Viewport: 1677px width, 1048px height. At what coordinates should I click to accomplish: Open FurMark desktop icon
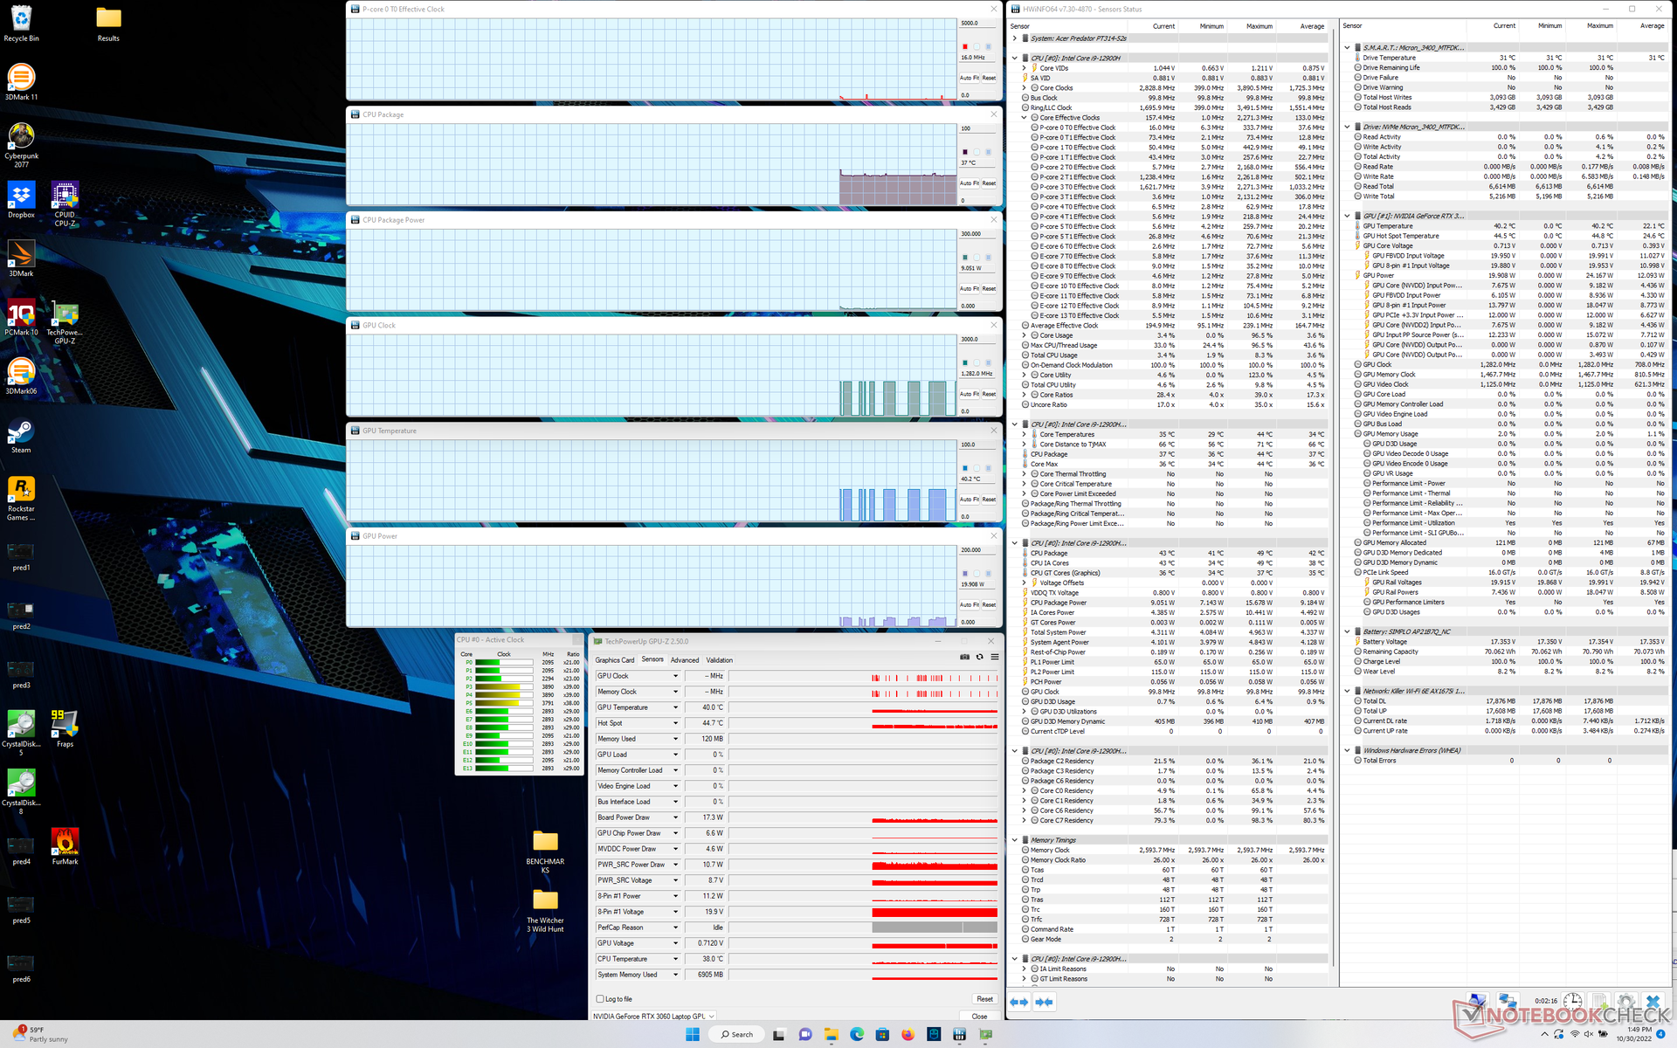point(65,846)
